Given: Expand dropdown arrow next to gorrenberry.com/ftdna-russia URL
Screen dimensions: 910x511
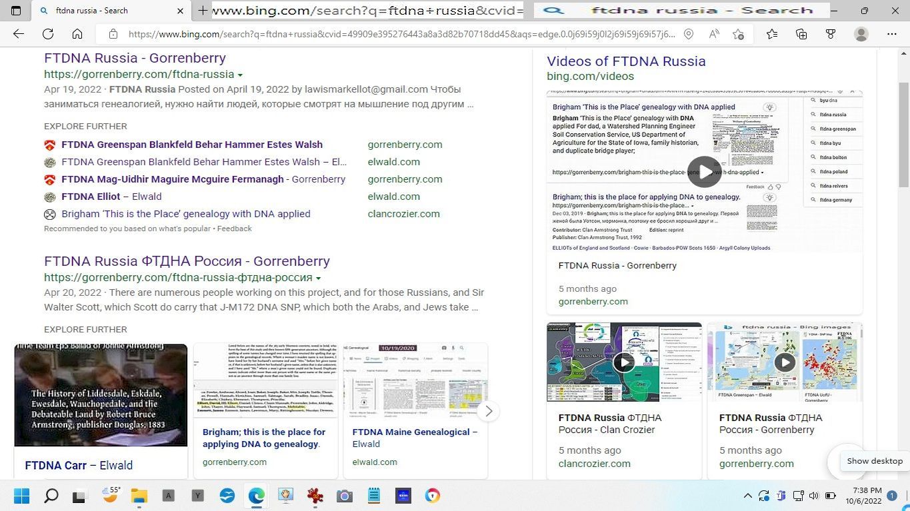Looking at the screenshot, I should [x=240, y=75].
